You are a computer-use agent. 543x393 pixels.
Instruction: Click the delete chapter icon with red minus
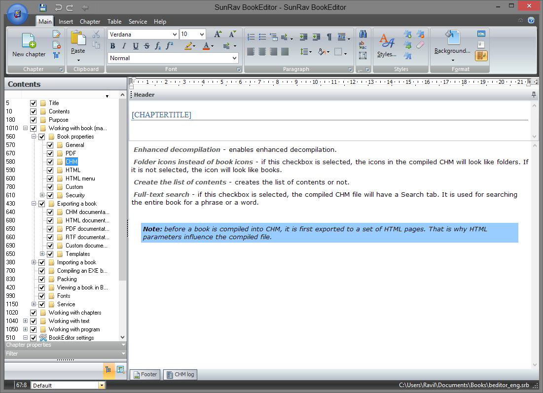[56, 44]
